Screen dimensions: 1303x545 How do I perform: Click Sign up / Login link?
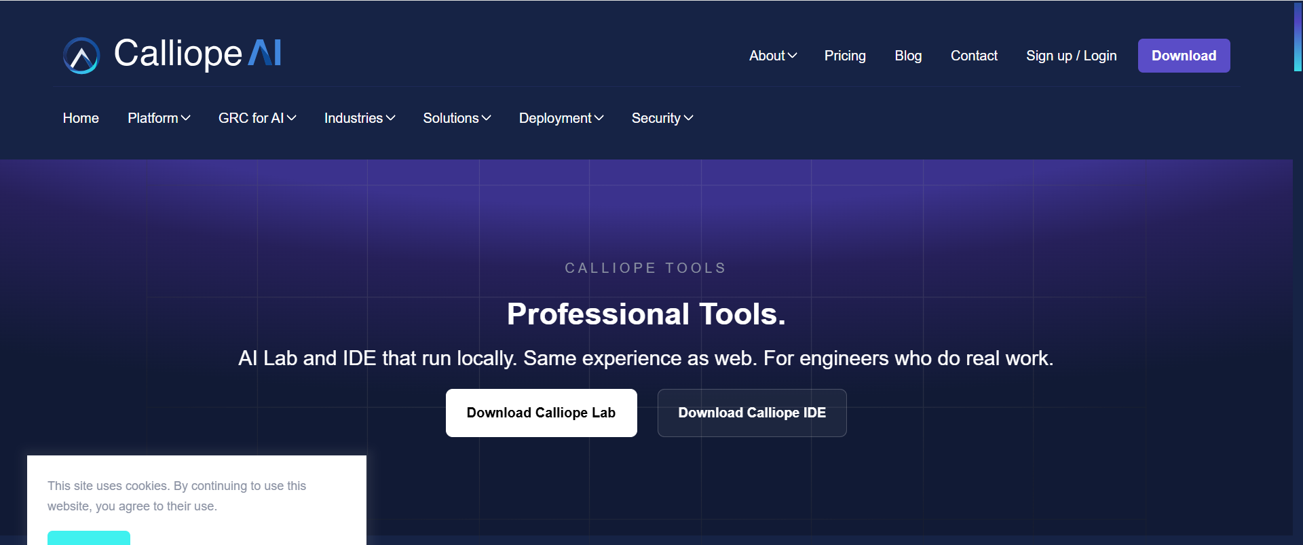point(1071,56)
